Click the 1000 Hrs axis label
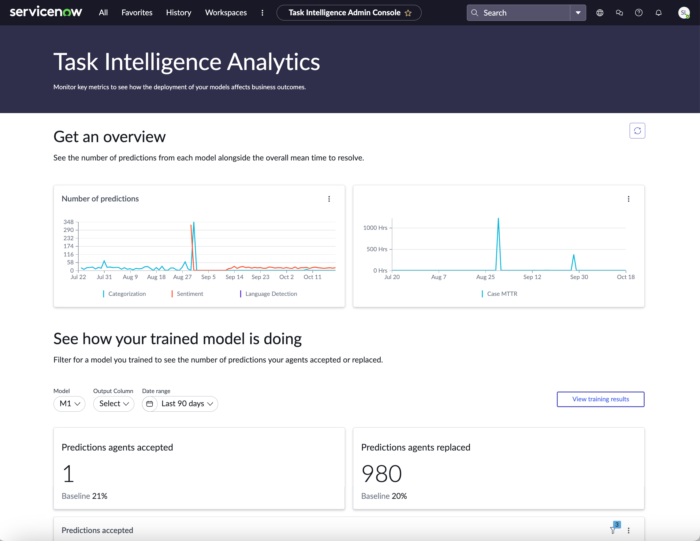The width and height of the screenshot is (700, 541). [x=375, y=228]
